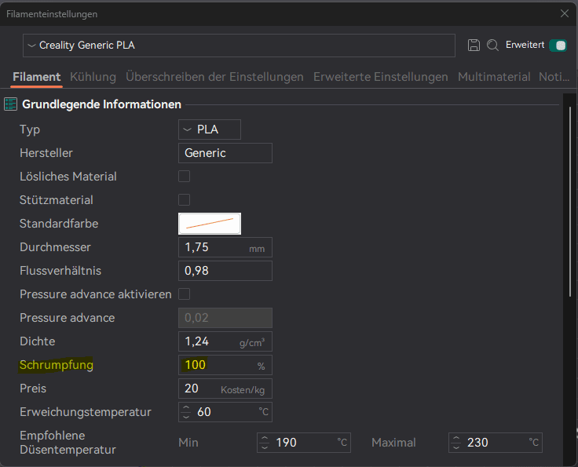Image resolution: width=578 pixels, height=467 pixels.
Task: Click the Min temperature 190 field
Action: click(x=304, y=443)
